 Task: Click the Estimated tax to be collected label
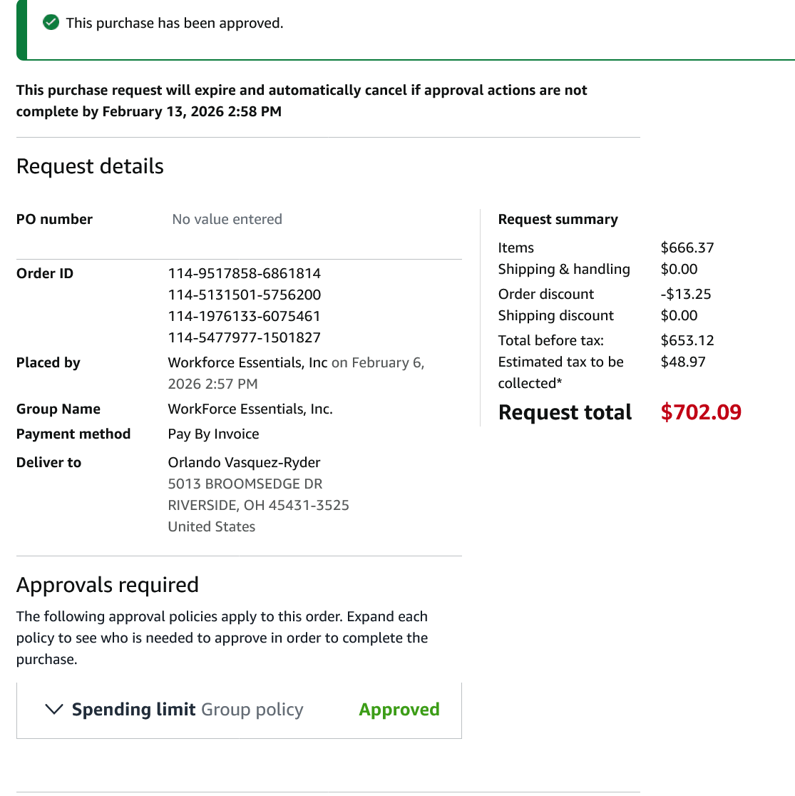point(560,372)
